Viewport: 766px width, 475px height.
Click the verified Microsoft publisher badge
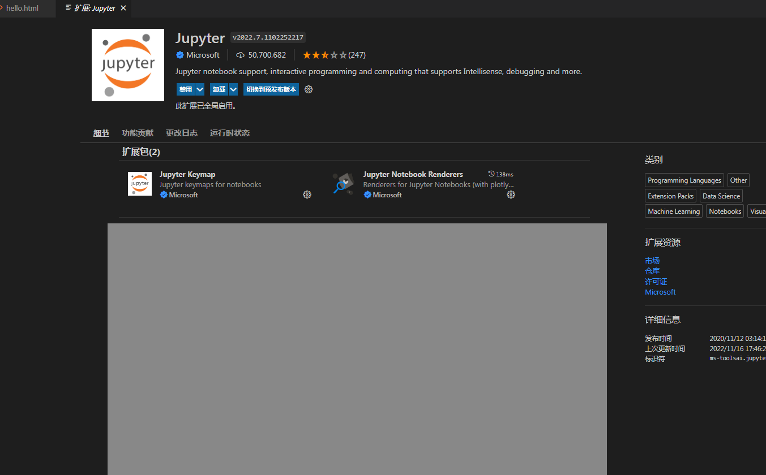[x=179, y=55]
